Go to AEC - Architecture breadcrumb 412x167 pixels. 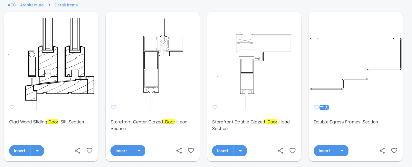pyautogui.click(x=26, y=5)
